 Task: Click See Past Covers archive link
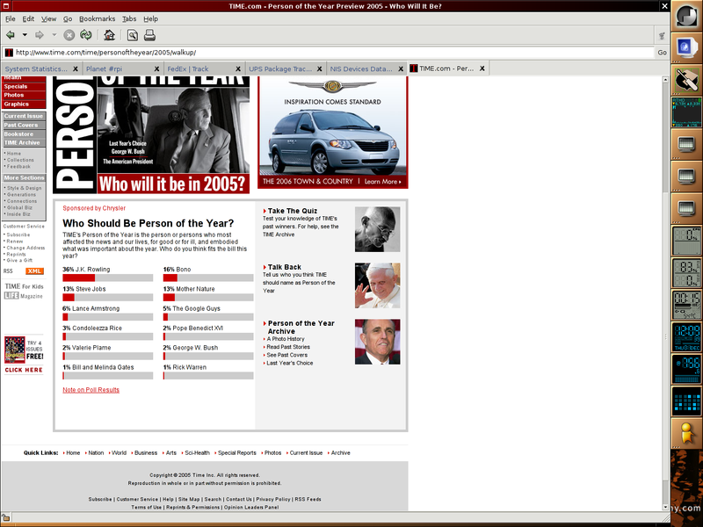click(287, 355)
